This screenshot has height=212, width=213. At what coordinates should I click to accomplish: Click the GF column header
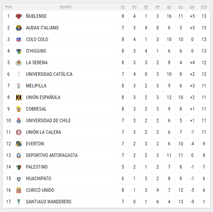click(x=169, y=7)
